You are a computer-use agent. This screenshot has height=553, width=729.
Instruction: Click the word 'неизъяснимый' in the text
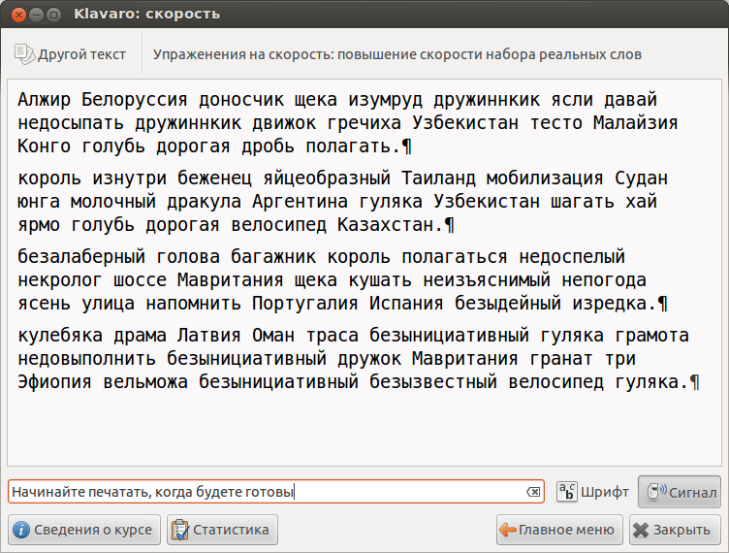tap(487, 280)
